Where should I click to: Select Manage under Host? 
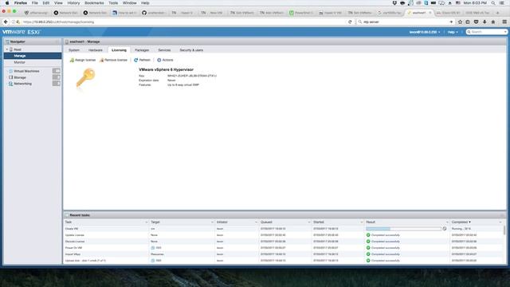[33, 56]
